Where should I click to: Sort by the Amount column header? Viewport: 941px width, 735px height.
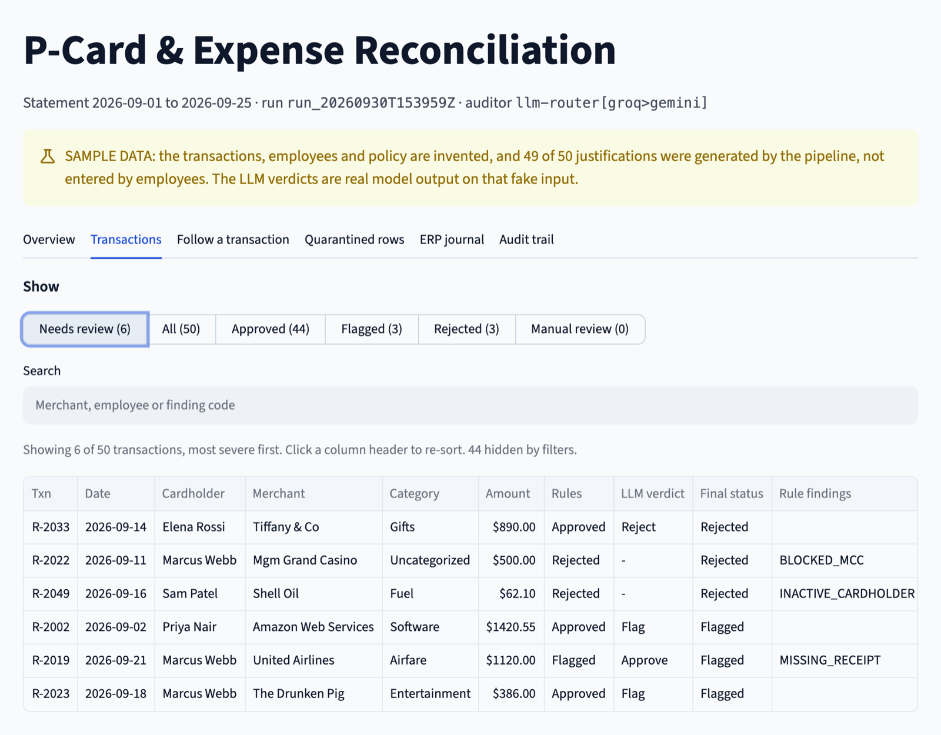(511, 493)
